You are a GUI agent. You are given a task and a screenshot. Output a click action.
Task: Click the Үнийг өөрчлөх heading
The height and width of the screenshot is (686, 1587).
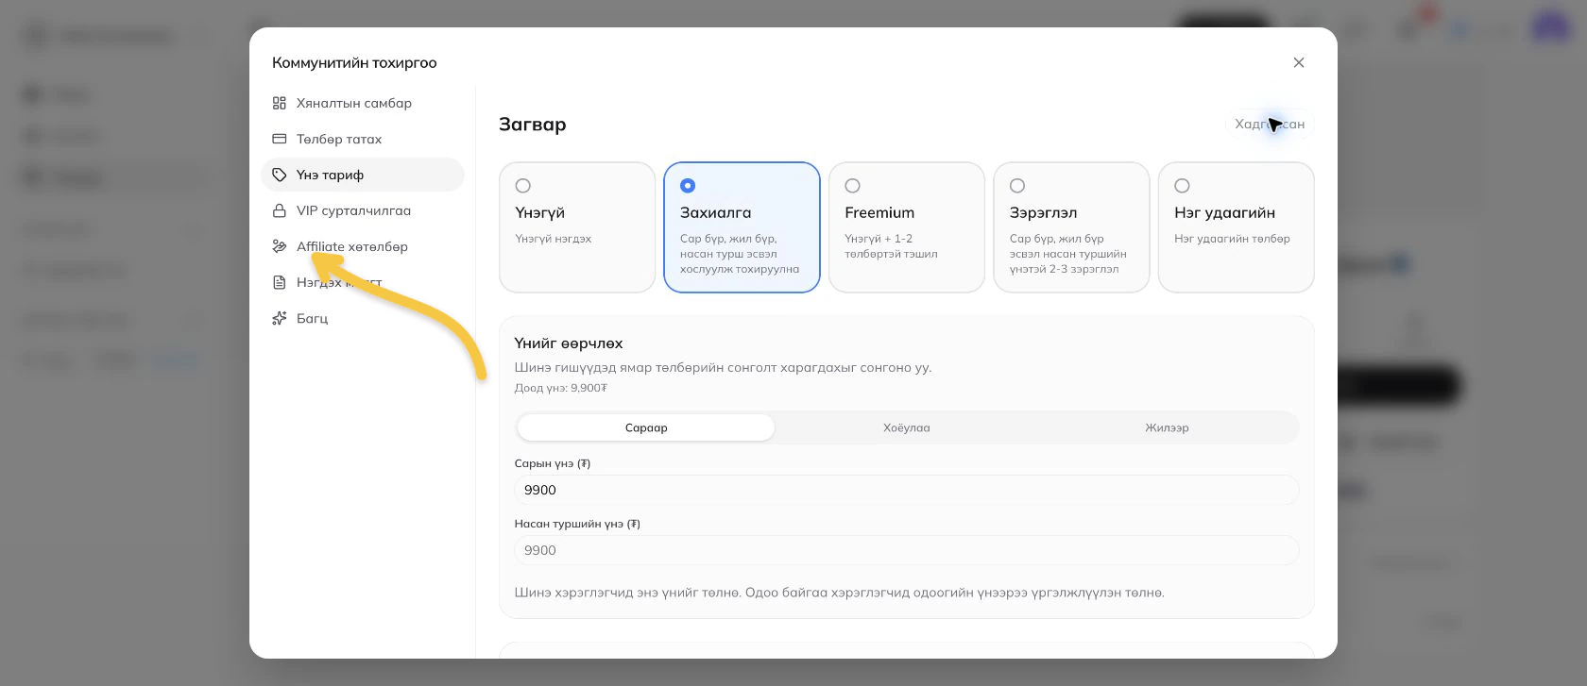click(x=569, y=343)
